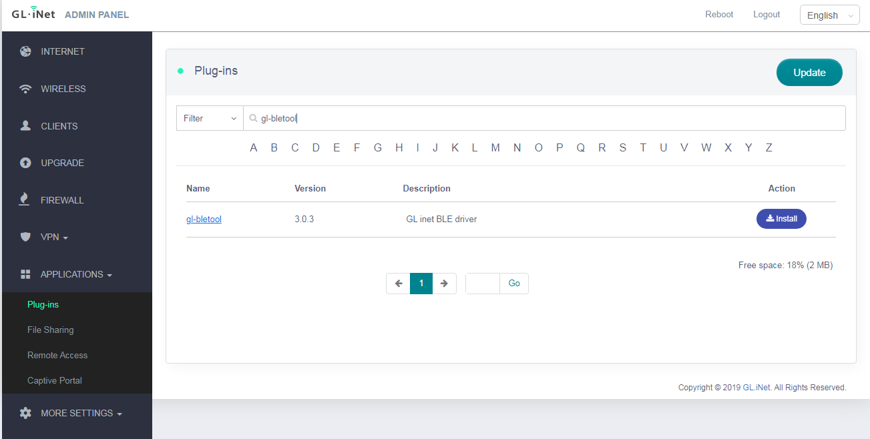Click the plug-in search field
Image resolution: width=870 pixels, height=439 pixels.
544,118
